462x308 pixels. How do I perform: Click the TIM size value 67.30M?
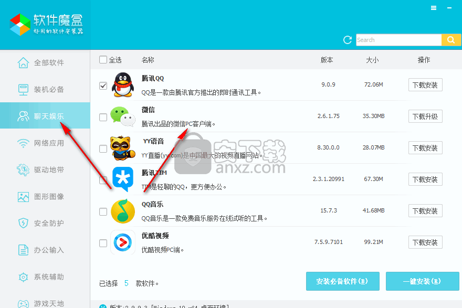click(x=374, y=179)
